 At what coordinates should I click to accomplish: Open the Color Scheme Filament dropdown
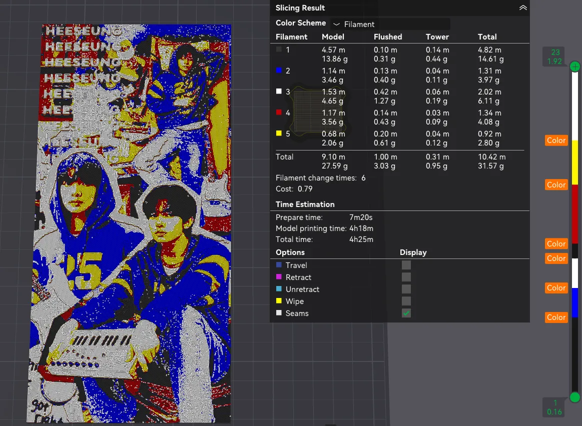pyautogui.click(x=390, y=24)
